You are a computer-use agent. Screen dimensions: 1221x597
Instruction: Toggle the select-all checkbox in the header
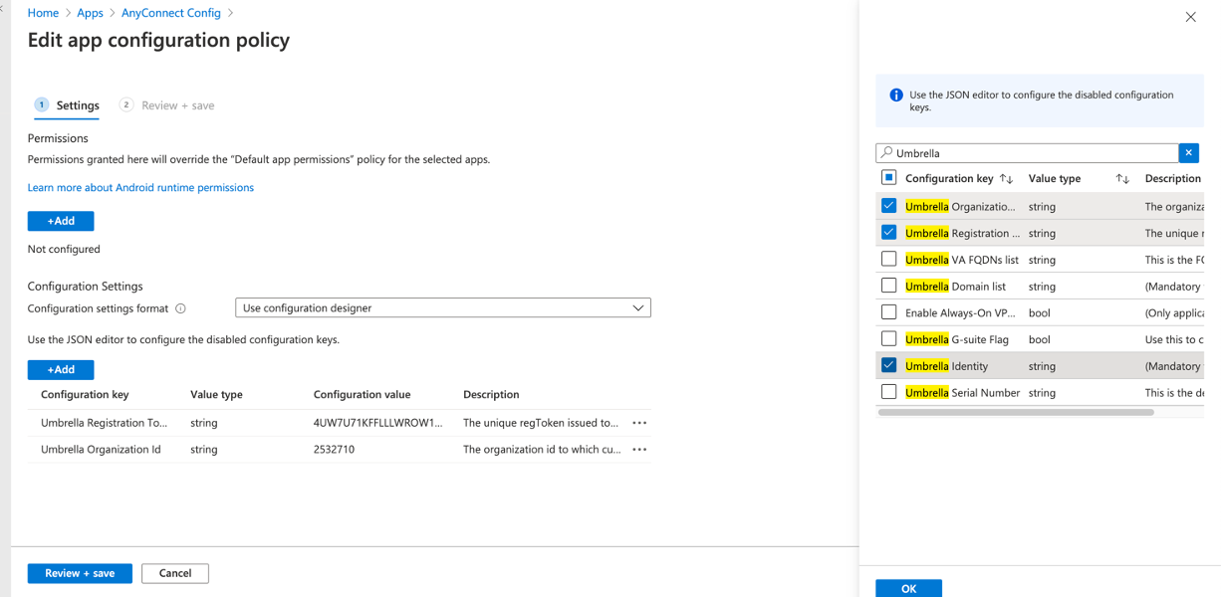coord(888,178)
